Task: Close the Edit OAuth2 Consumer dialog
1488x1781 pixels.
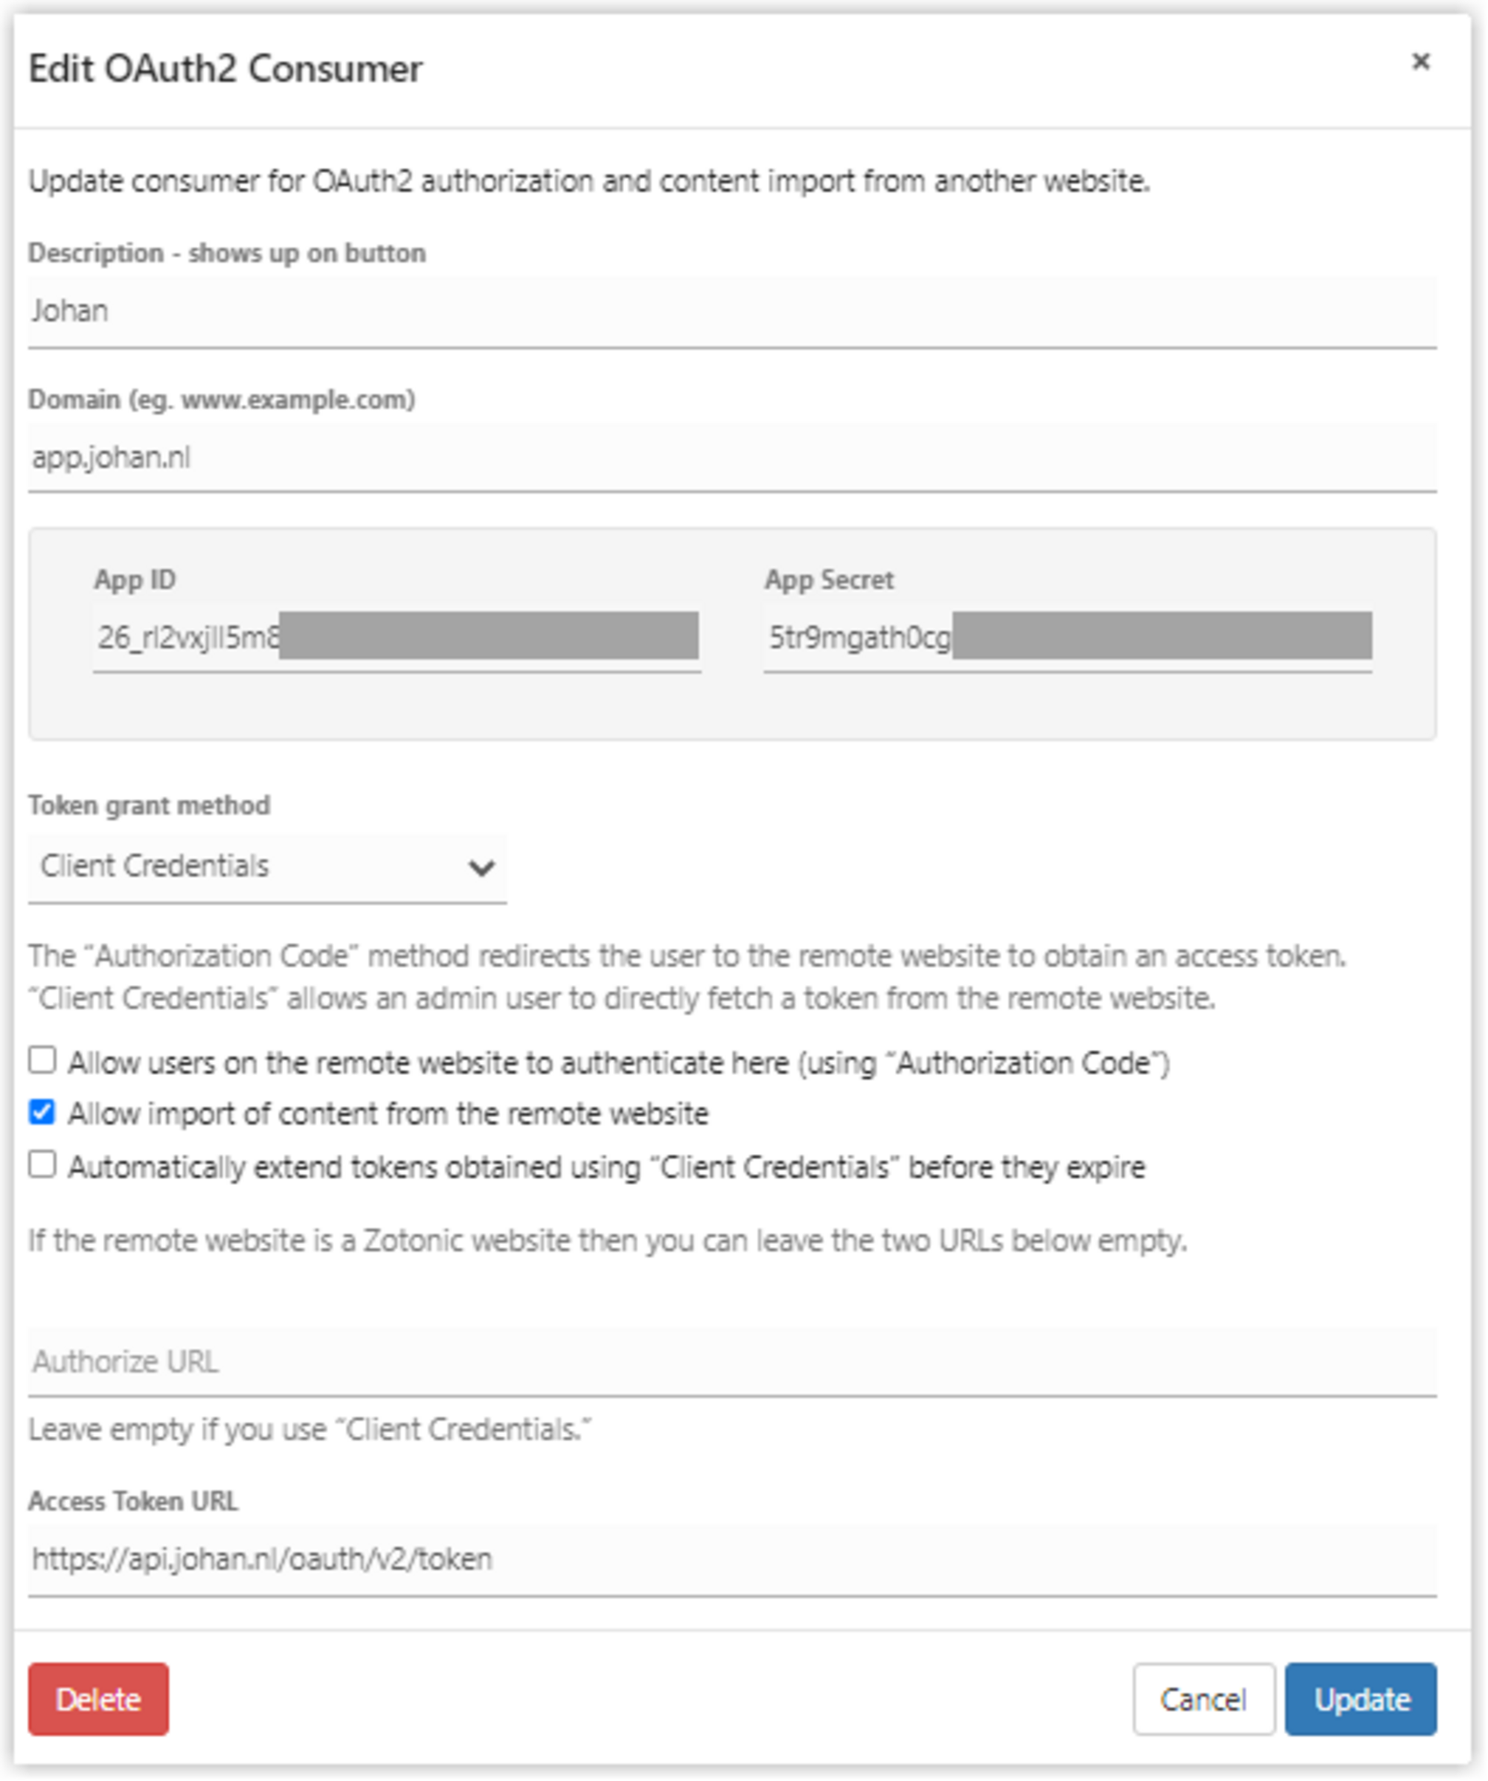Action: point(1421,62)
